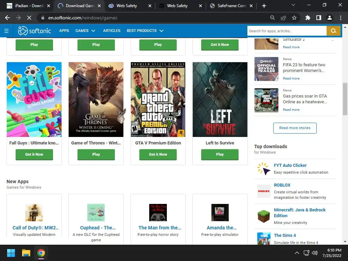This screenshot has height=261, width=348.
Task: Open the Softonic hamburger menu
Action: [x=6, y=31]
